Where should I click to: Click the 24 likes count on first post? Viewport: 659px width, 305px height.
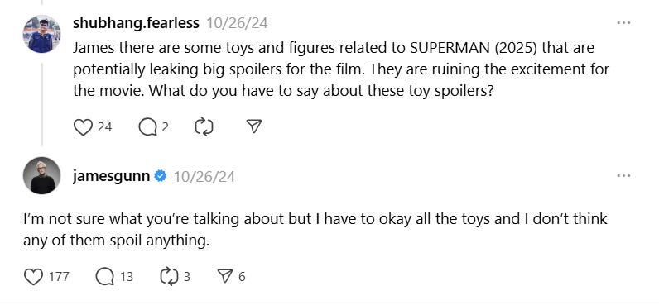click(105, 127)
